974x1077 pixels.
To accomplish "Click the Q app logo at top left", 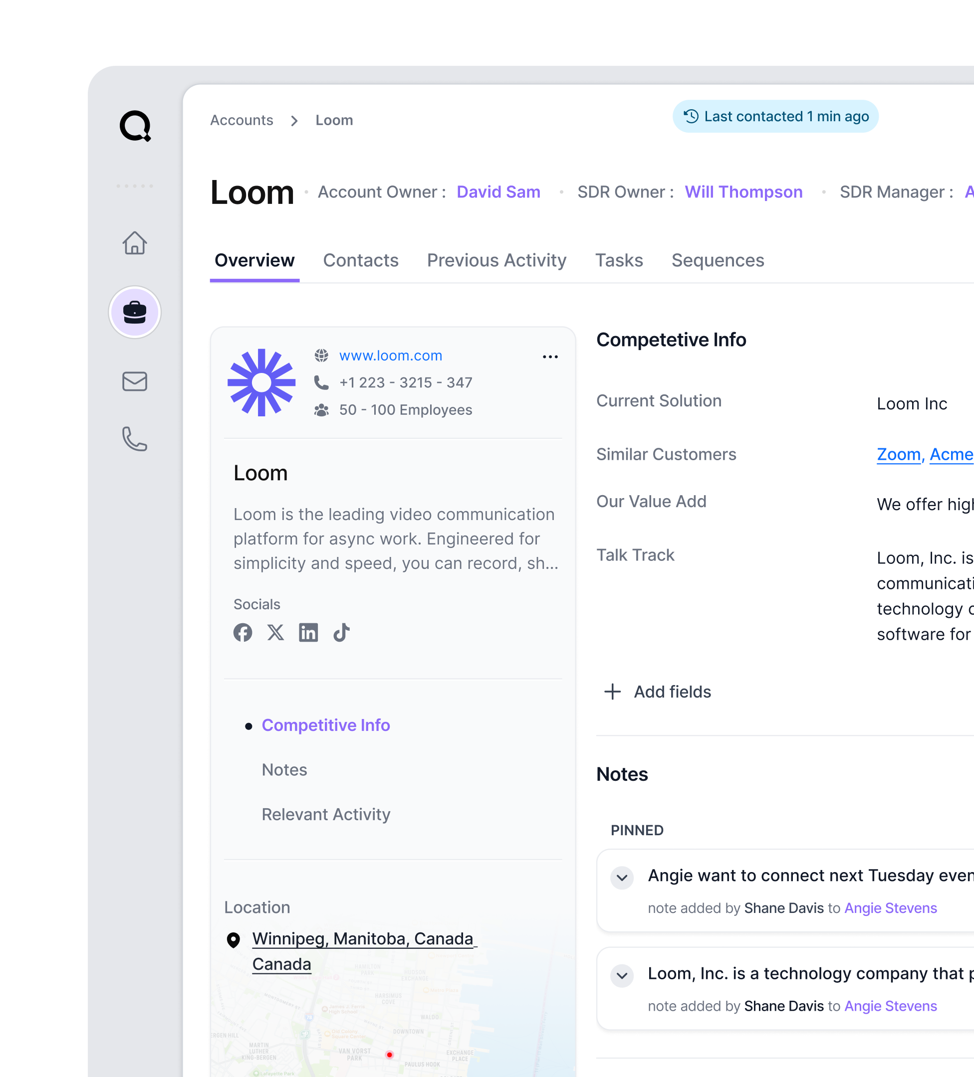I will [x=135, y=127].
